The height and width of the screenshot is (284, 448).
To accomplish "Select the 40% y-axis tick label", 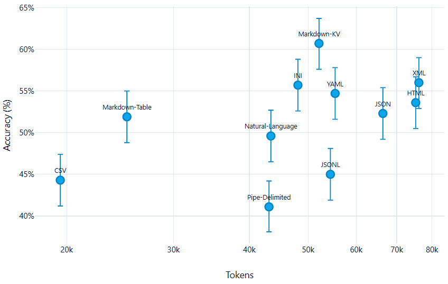I will tap(12, 216).
